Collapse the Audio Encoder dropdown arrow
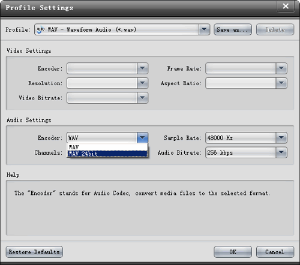 pos(142,138)
